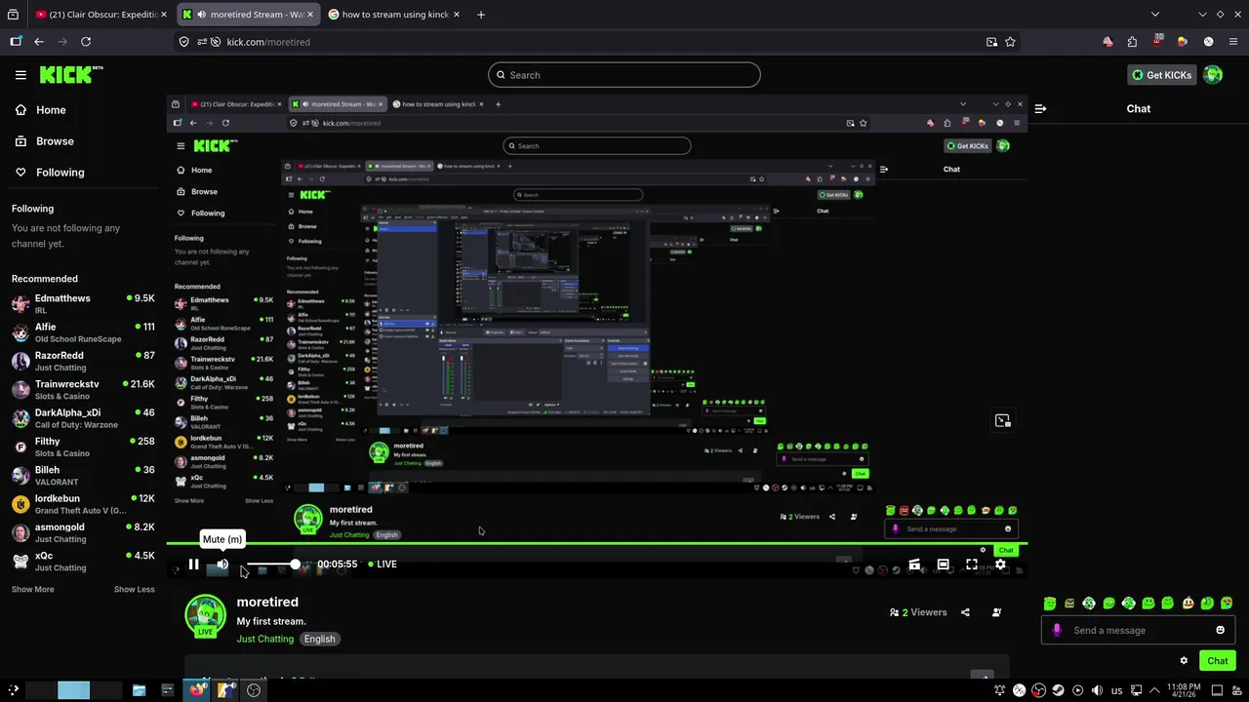Open taskbar clock showing 11:08 PM

pyautogui.click(x=1183, y=690)
